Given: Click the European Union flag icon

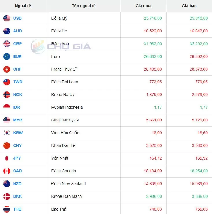Looking at the screenshot, I should coord(7,56).
